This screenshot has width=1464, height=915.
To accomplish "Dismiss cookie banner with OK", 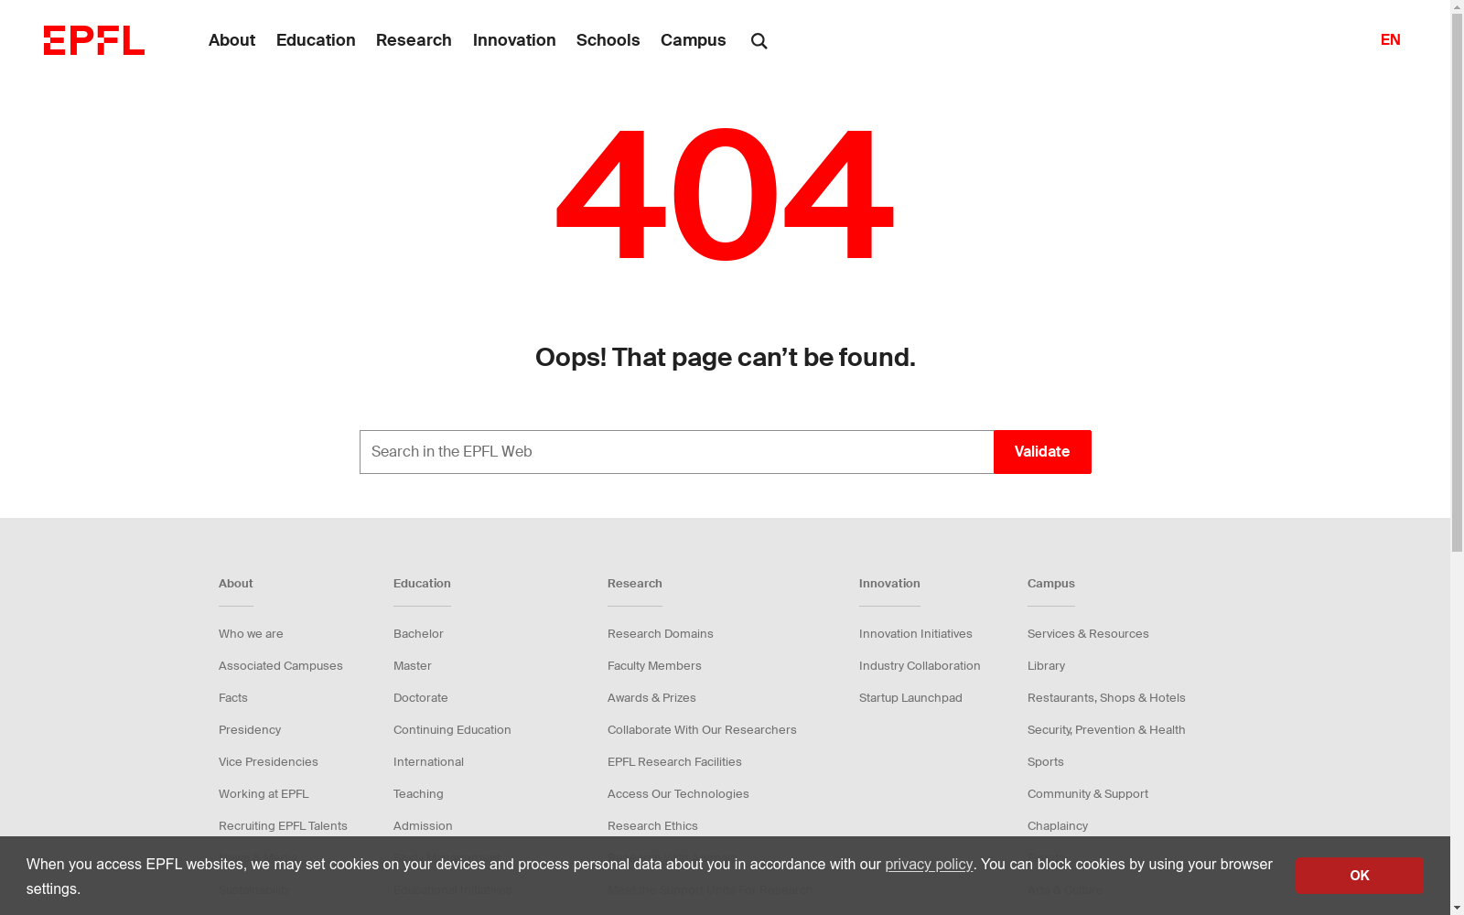I will pyautogui.click(x=1359, y=876).
